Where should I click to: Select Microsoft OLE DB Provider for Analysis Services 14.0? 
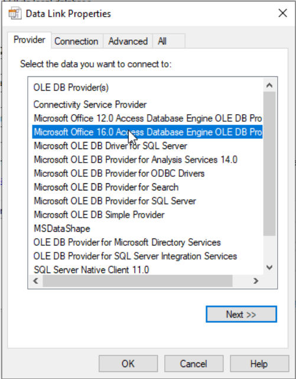tap(135, 160)
